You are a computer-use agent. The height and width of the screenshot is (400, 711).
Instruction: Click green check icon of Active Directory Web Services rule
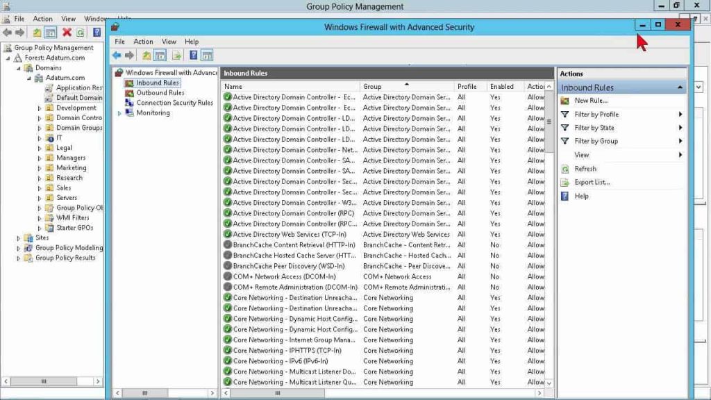tap(228, 235)
